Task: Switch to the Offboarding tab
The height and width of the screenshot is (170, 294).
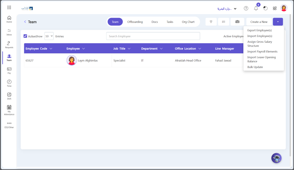Action: [135, 22]
